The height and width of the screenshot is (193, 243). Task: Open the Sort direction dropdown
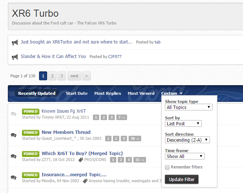coord(187,140)
